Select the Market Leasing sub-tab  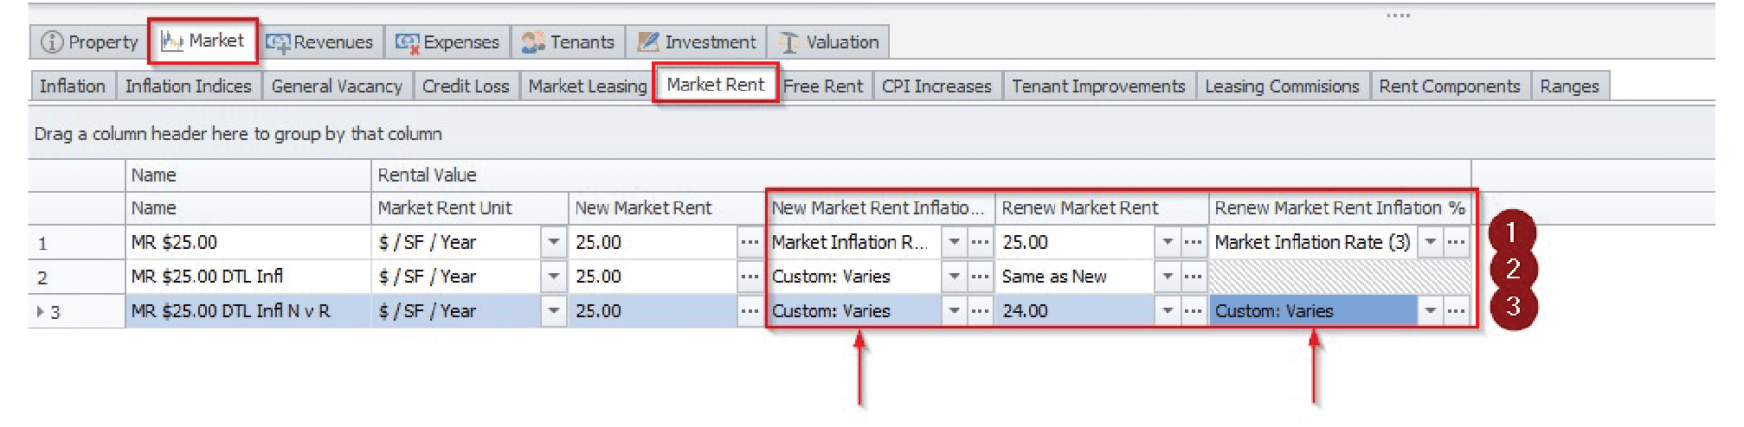pos(588,86)
